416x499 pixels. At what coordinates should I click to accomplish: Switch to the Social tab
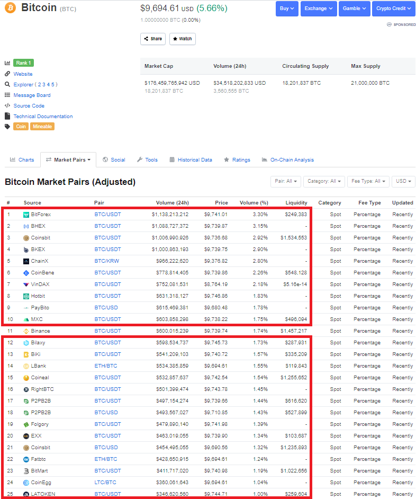(114, 160)
